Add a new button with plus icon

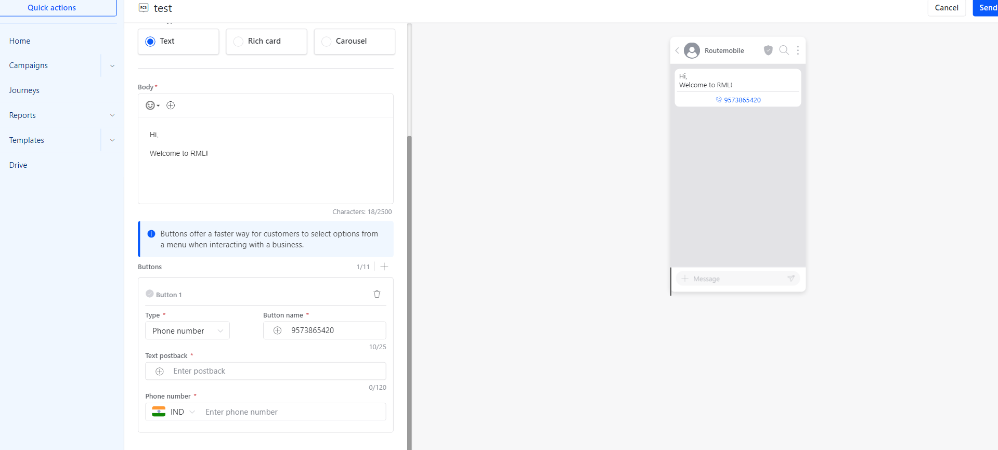(384, 267)
